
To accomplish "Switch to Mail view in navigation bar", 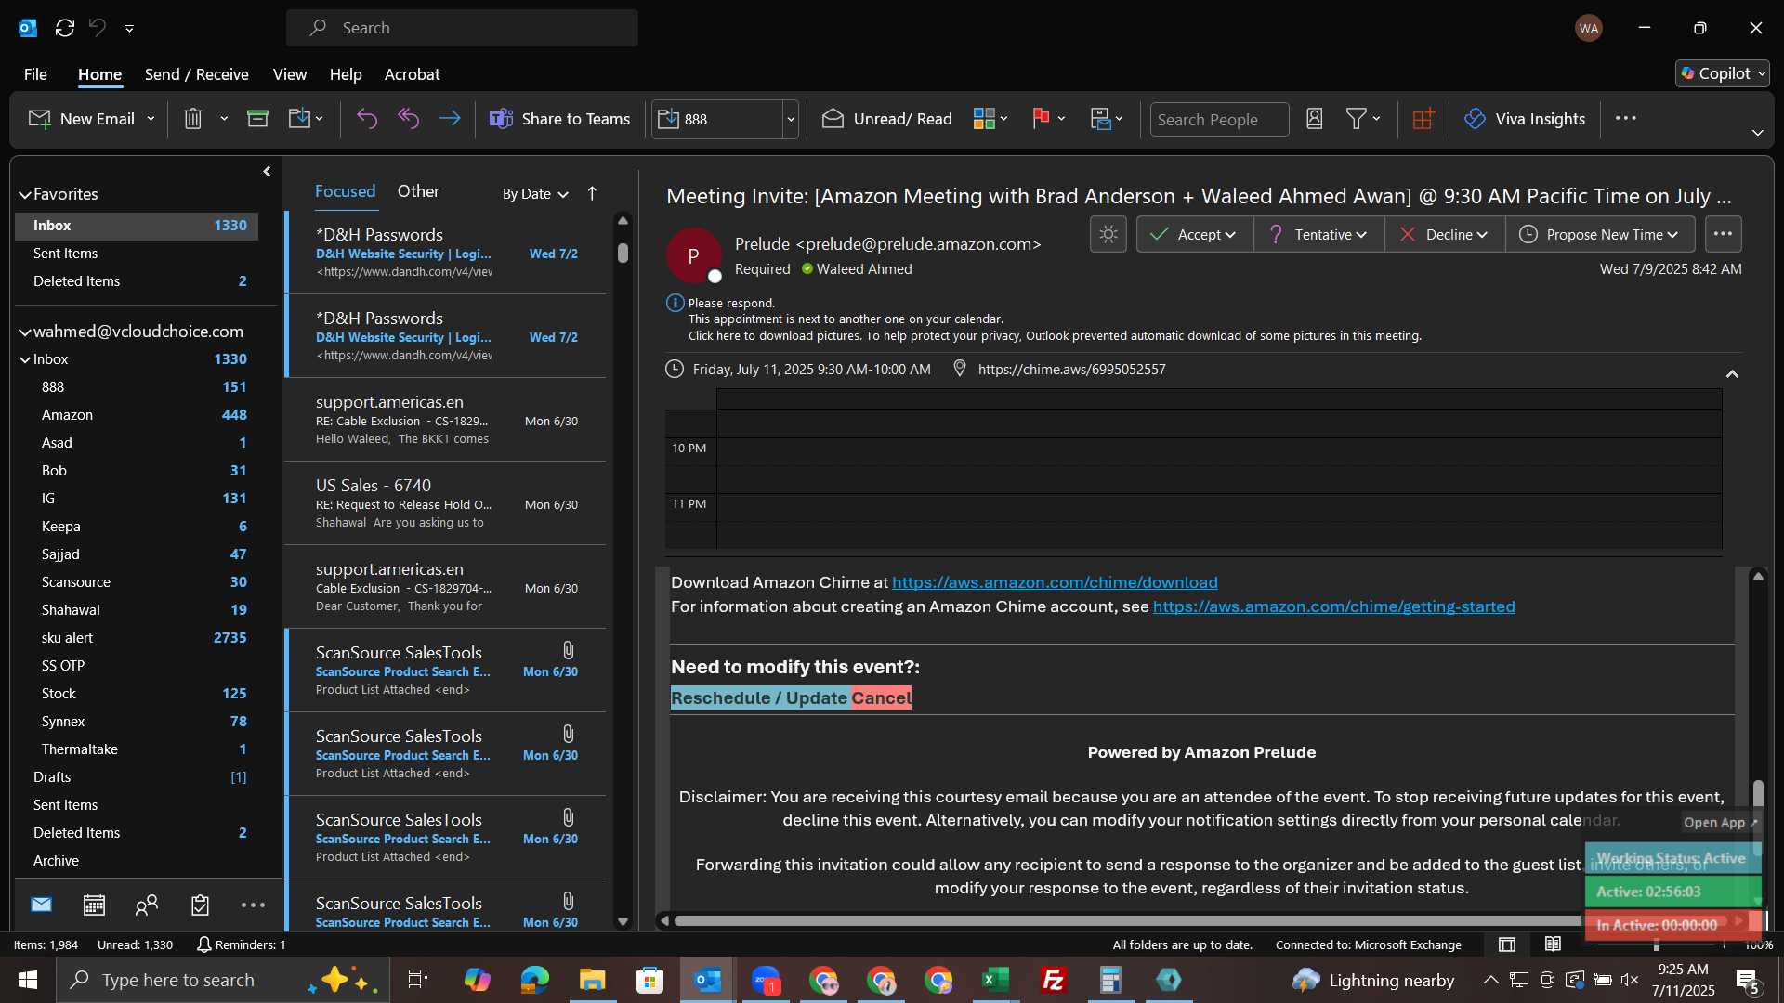I will [41, 905].
